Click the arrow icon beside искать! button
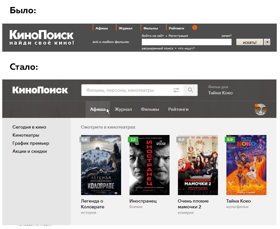The height and width of the screenshot is (229, 280). click(x=267, y=42)
